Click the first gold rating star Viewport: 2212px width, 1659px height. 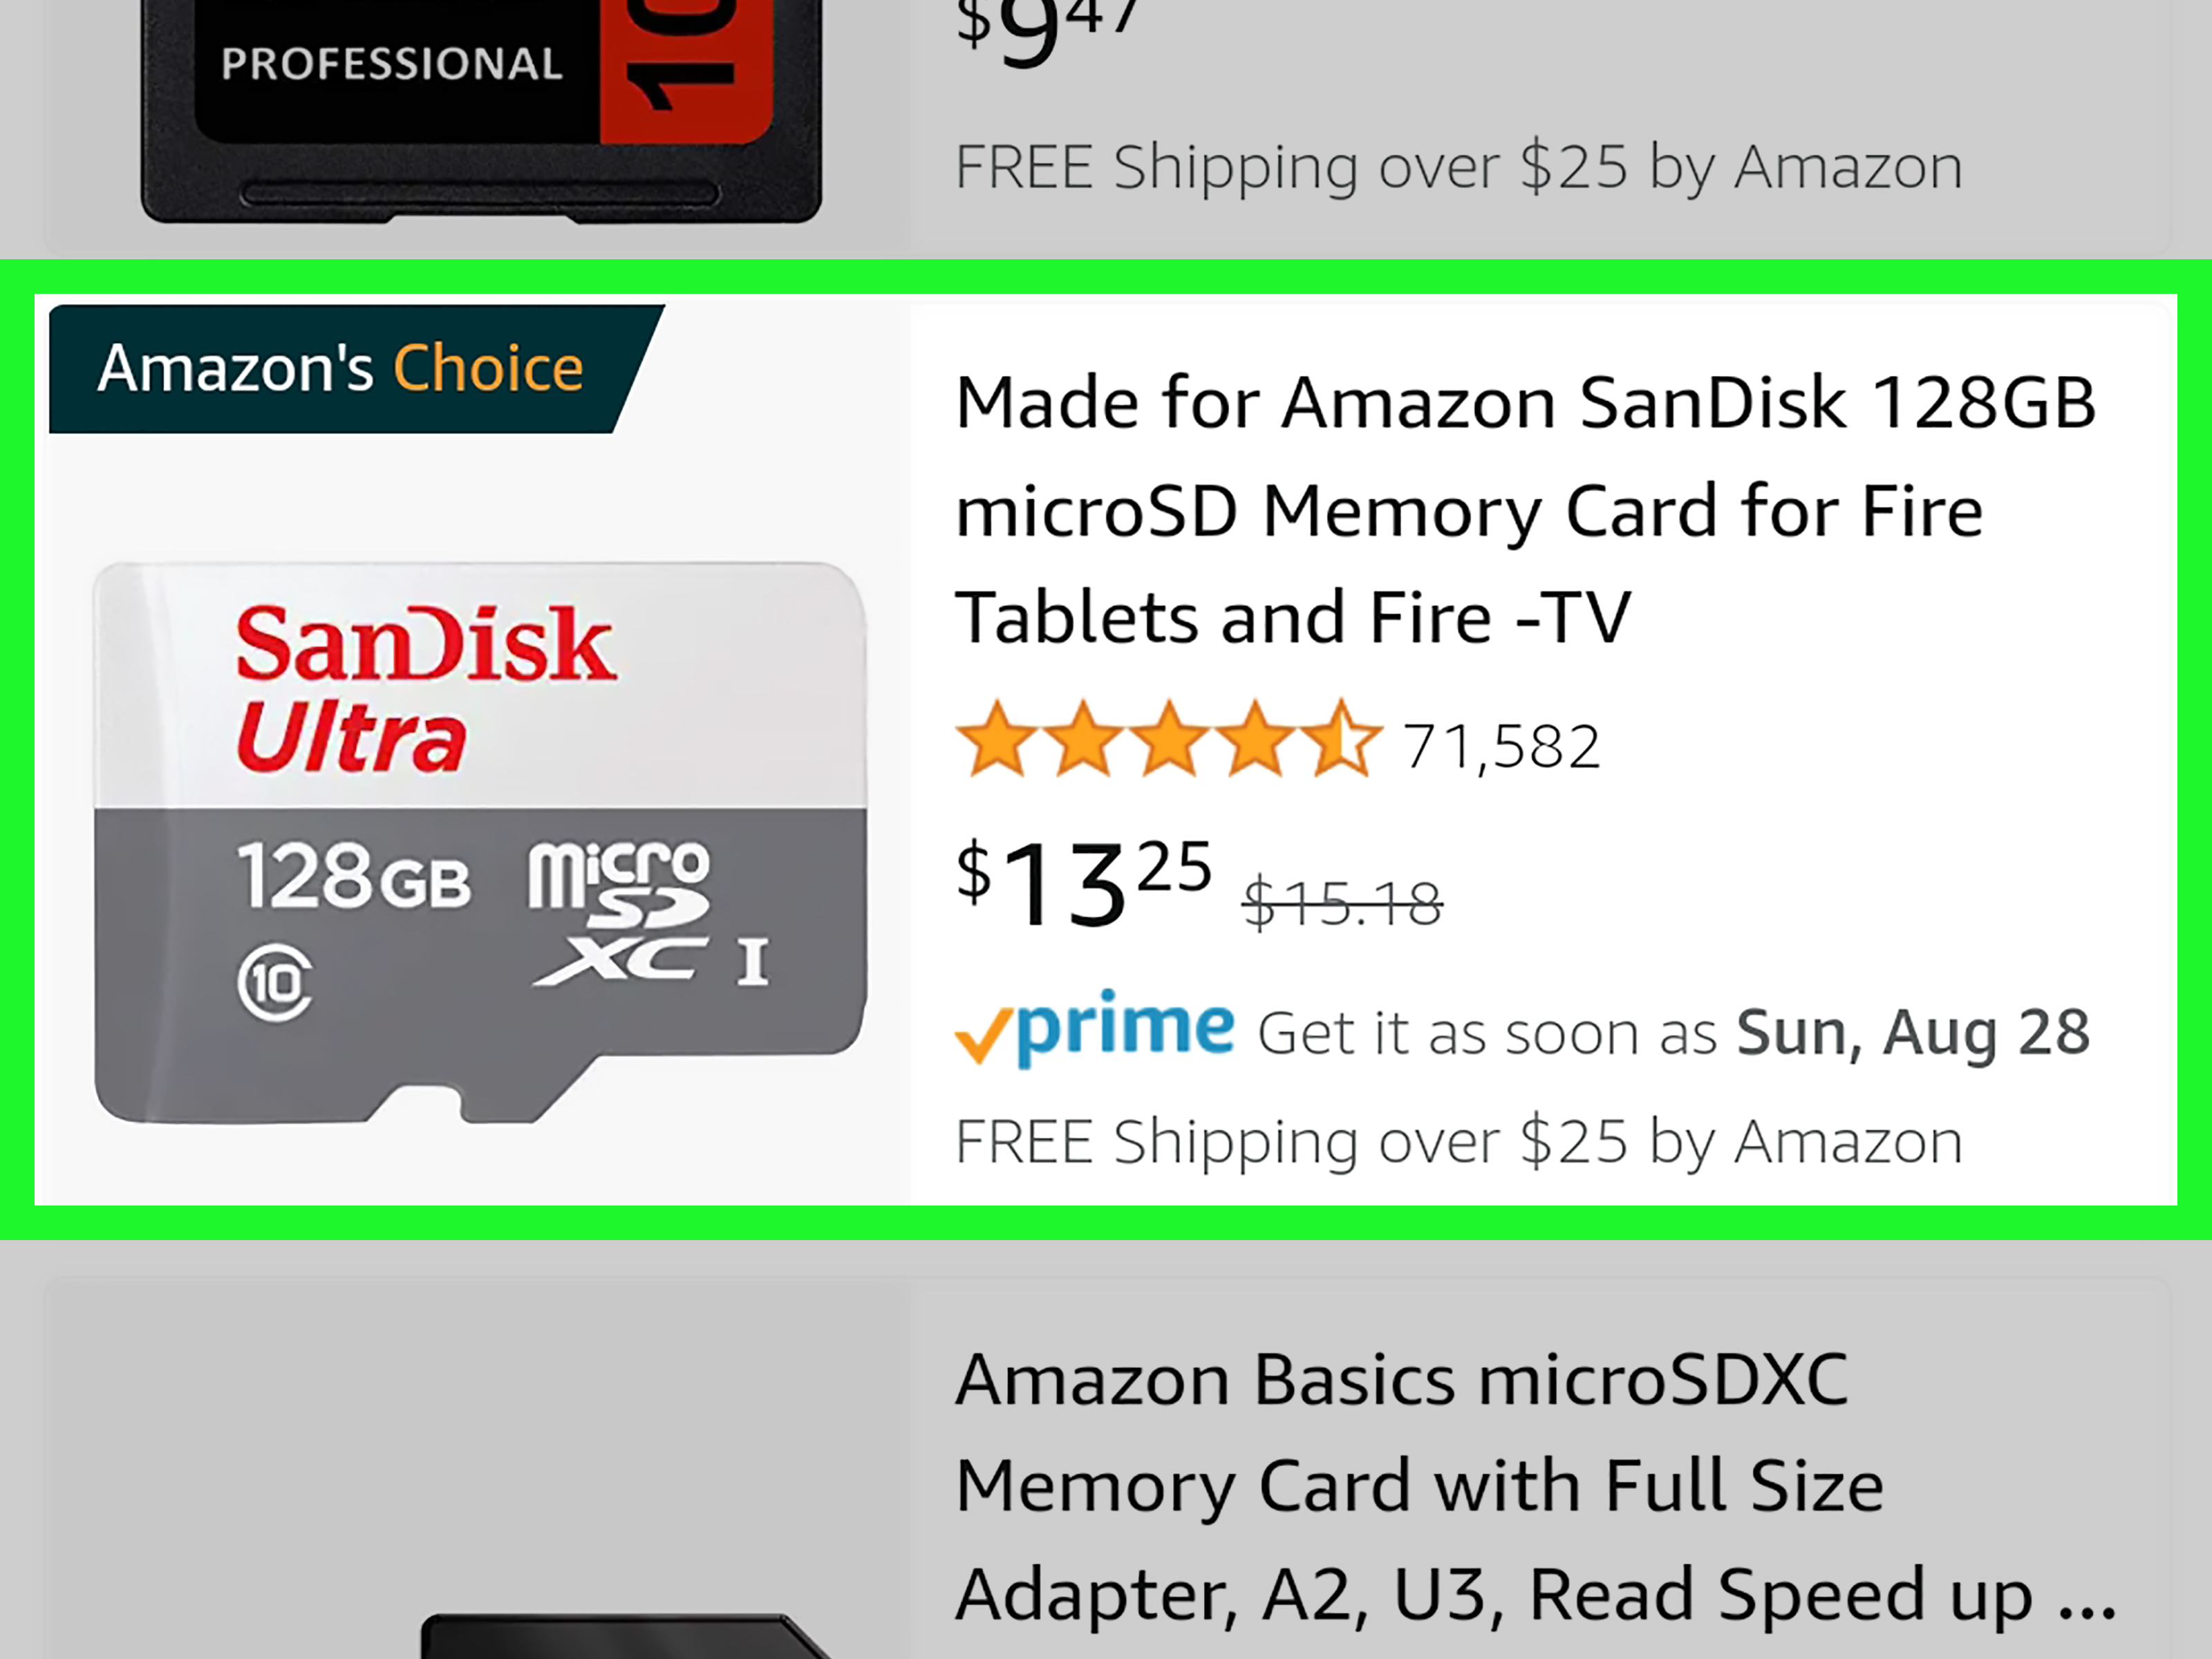[994, 741]
